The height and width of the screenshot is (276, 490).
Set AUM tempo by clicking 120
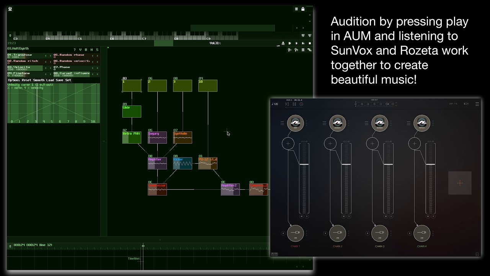click(275, 104)
